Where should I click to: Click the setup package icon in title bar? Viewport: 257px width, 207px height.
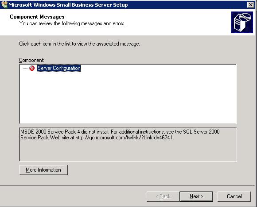point(4,4)
